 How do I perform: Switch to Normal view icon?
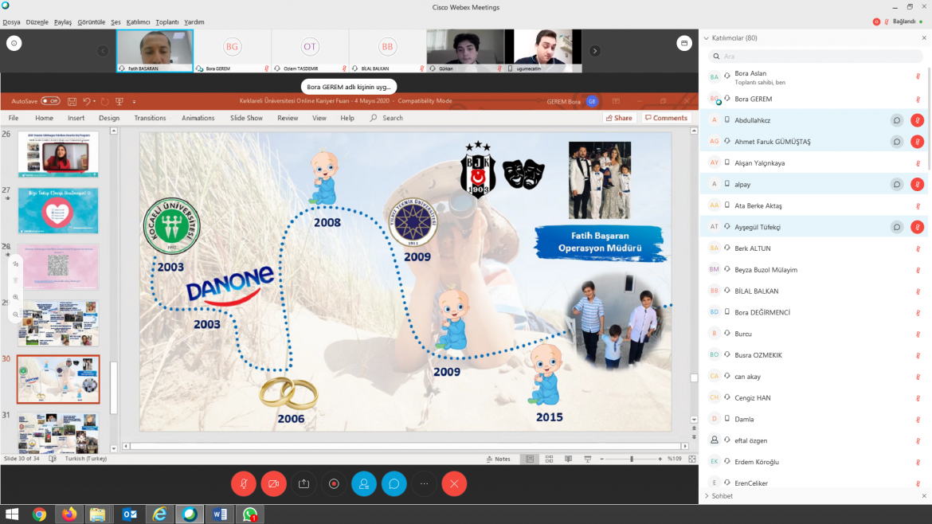530,459
